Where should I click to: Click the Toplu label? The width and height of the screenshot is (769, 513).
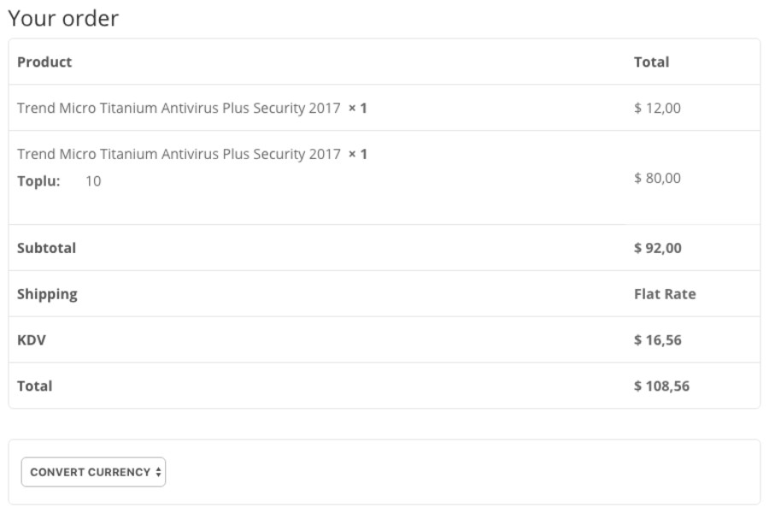[38, 180]
